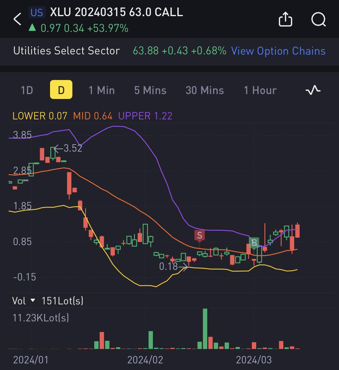Switch to the 5 Mins timeframe
The image size is (339, 370).
coord(150,90)
